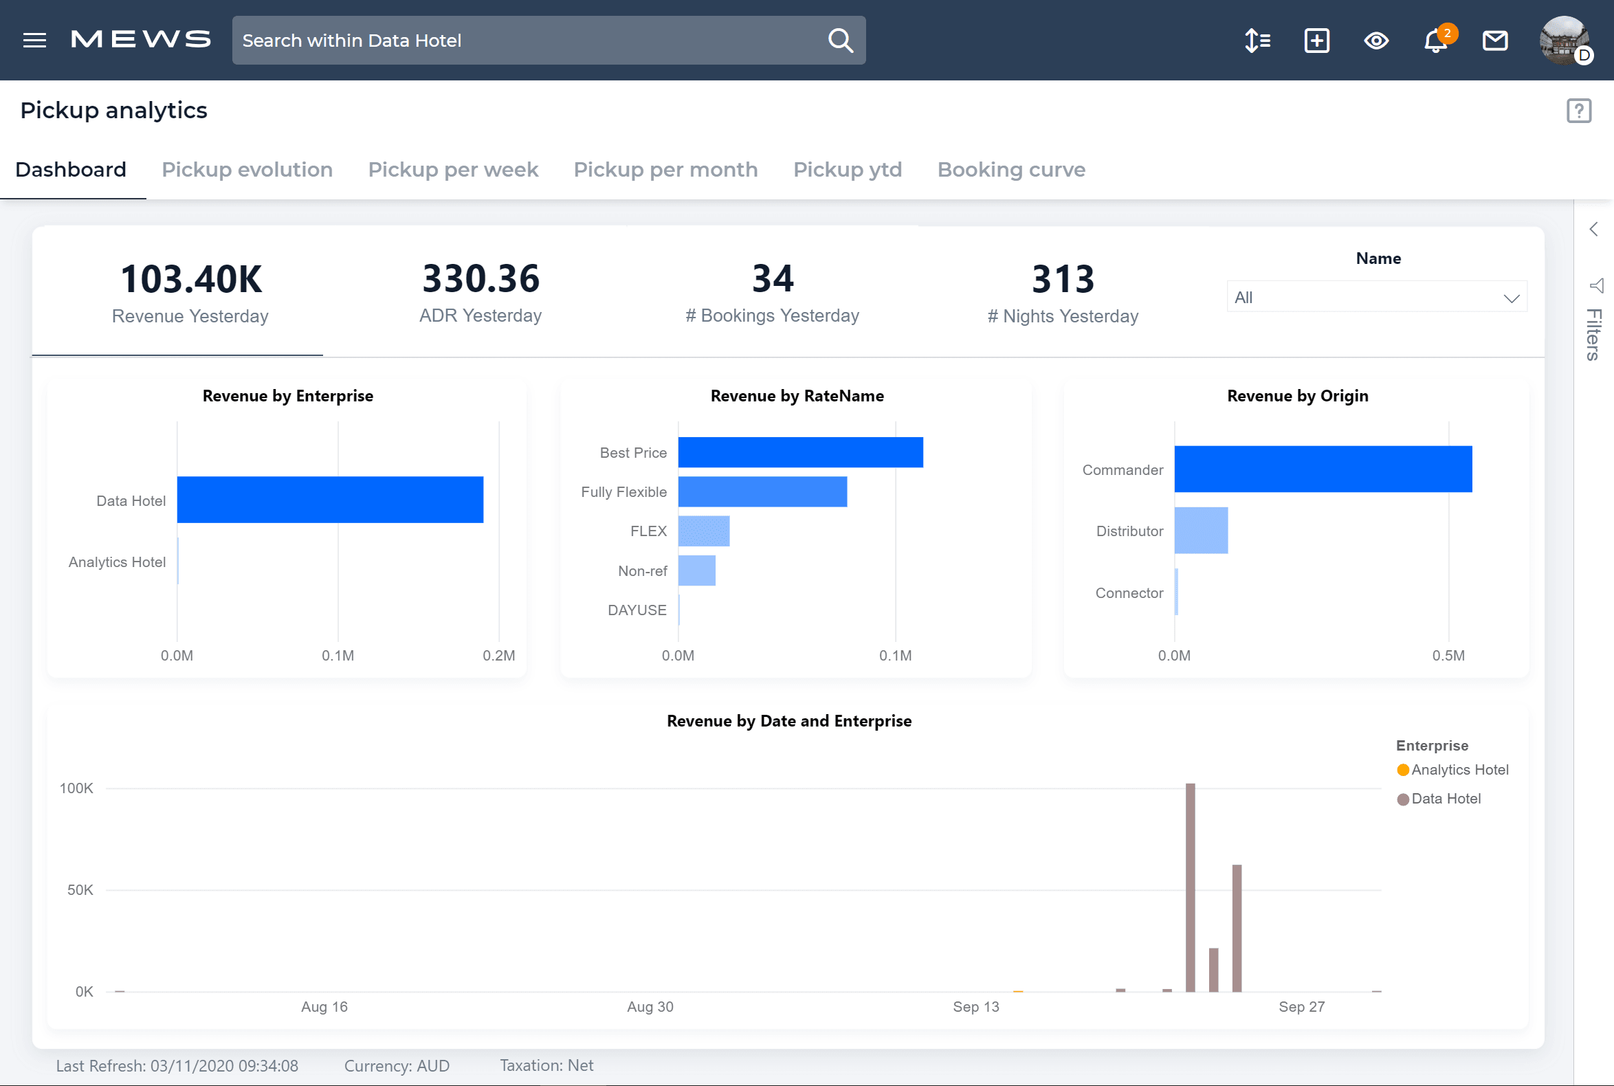
Task: Open the messages envelope icon
Action: [x=1495, y=40]
